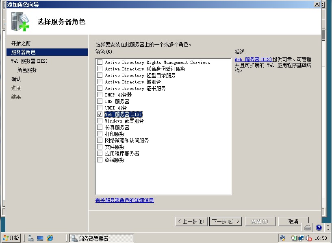
Task: Tick 应用程序服务器 checkbox
Action: click(x=100, y=153)
